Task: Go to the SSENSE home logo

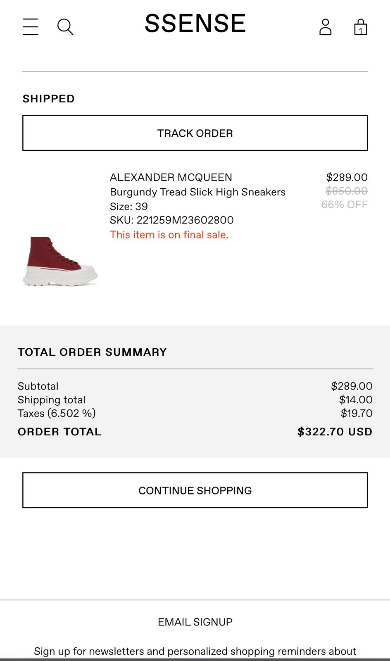Action: click(x=195, y=24)
